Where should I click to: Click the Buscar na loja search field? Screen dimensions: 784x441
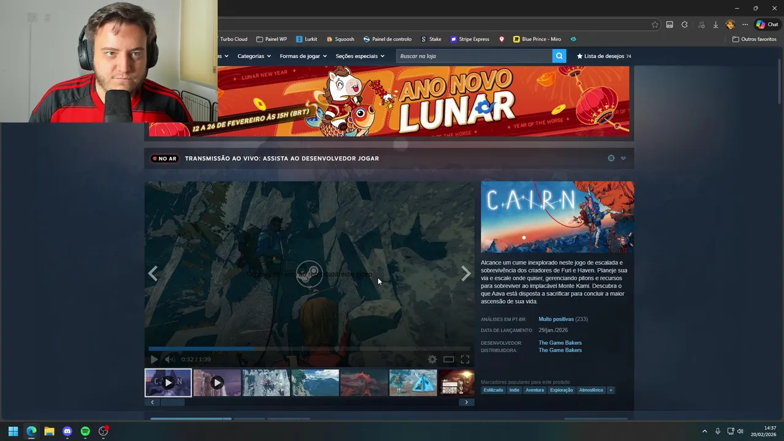click(474, 56)
